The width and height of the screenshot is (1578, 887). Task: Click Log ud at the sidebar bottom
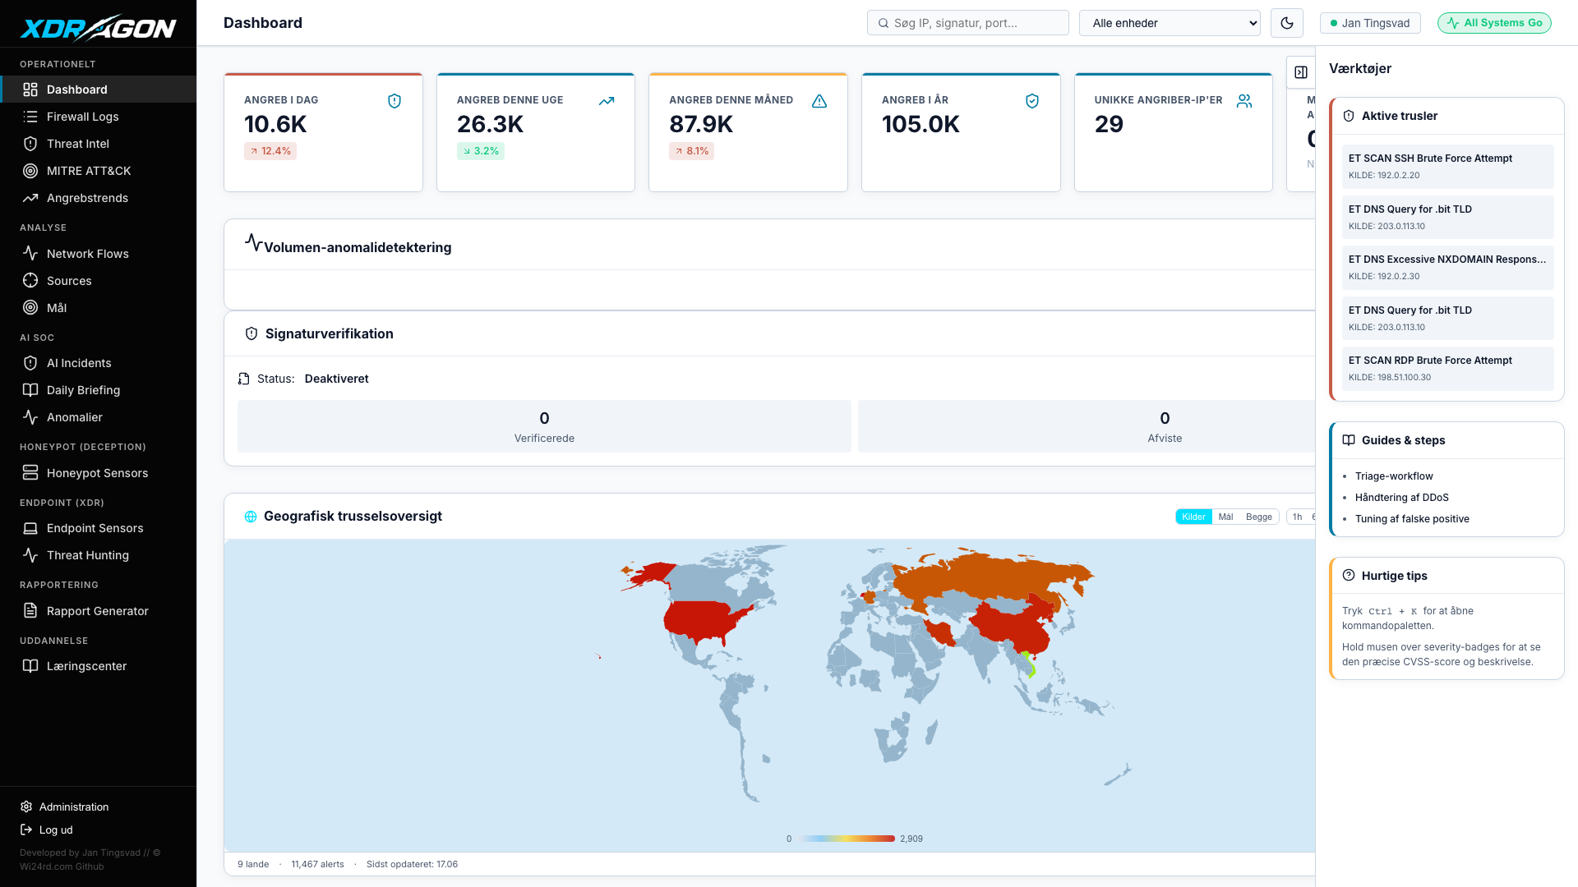(x=56, y=830)
